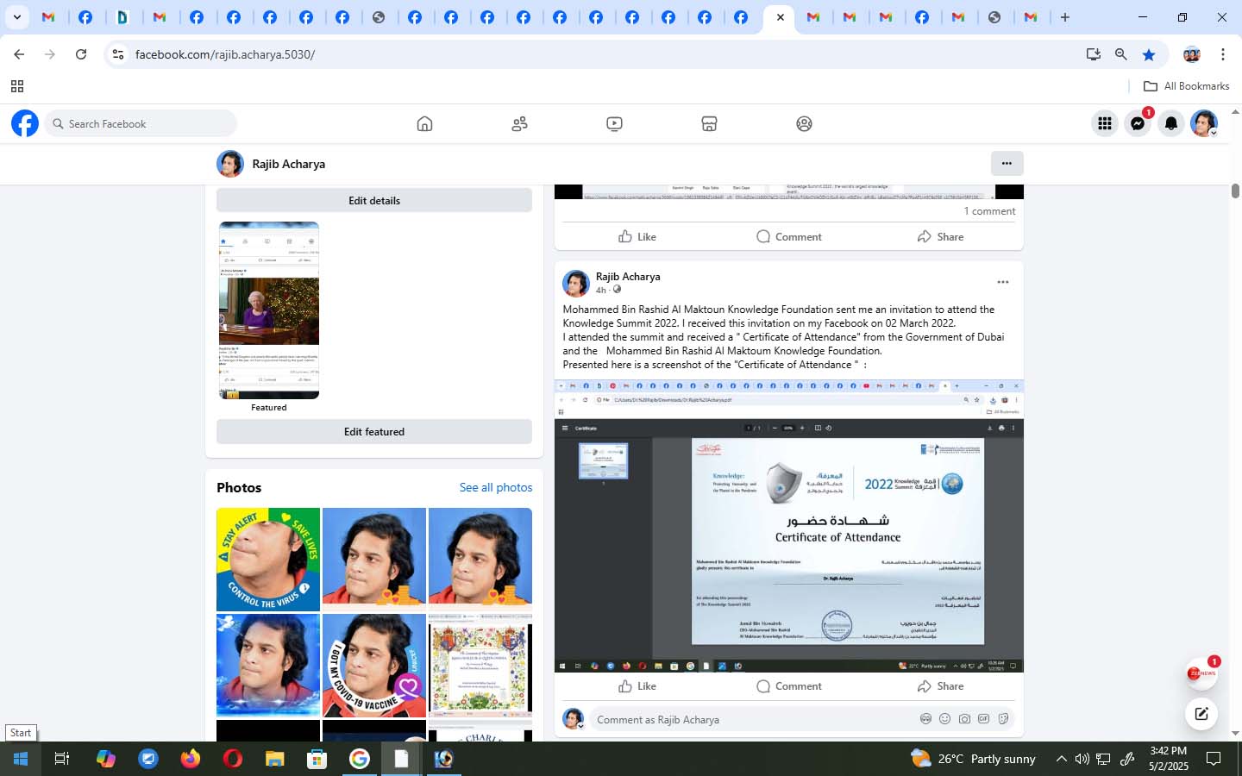The width and height of the screenshot is (1242, 776).
Task: Open three-dots menu on the Knowledge Summit post
Action: click(x=1002, y=282)
